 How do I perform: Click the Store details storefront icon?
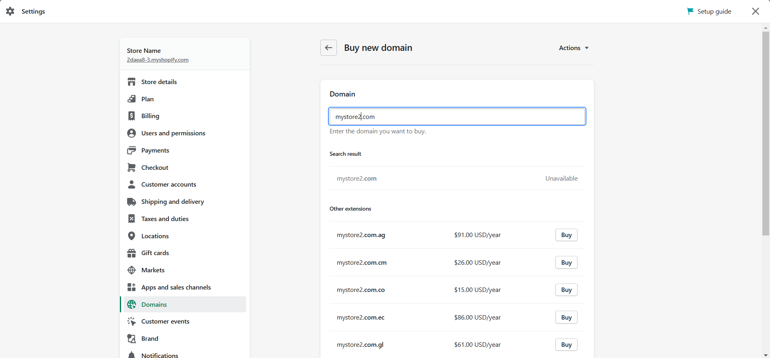click(x=132, y=82)
